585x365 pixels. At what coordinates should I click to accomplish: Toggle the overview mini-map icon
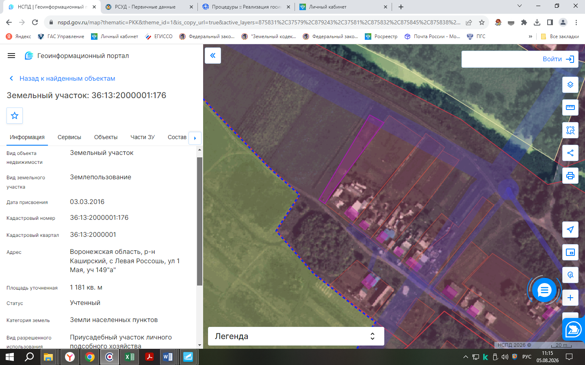(x=570, y=252)
